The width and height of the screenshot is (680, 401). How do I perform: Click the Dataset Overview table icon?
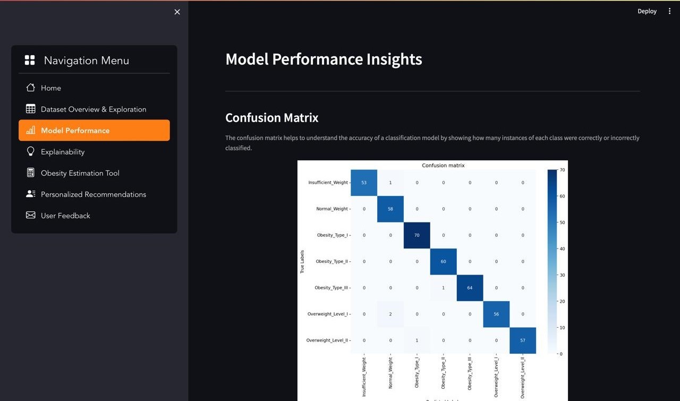[31, 109]
